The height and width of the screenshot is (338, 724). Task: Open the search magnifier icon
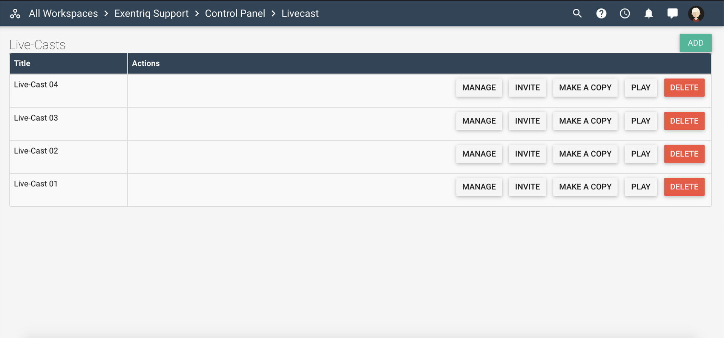point(577,14)
